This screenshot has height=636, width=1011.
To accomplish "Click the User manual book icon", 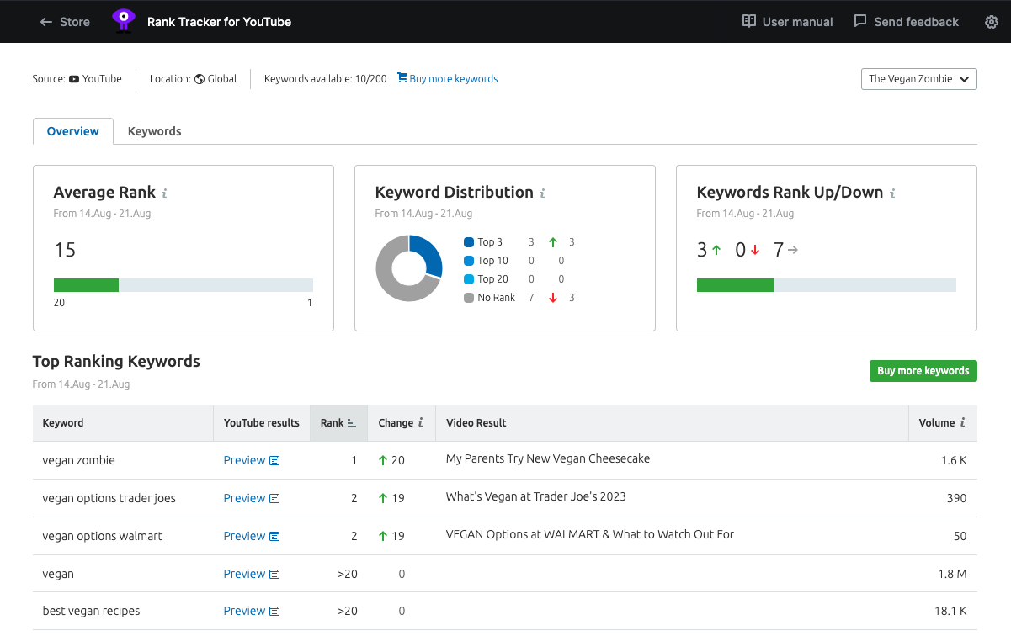I will coord(750,22).
